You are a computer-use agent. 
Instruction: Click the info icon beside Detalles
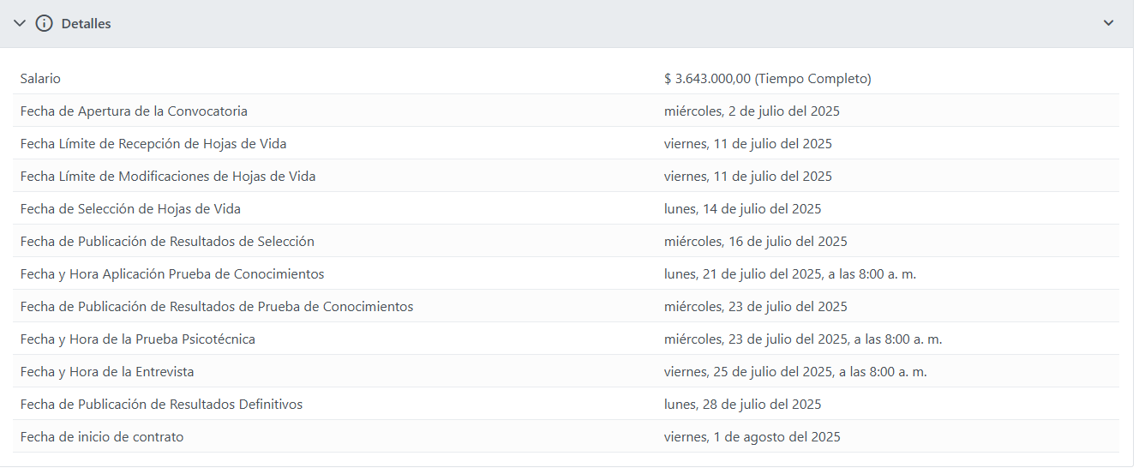pyautogui.click(x=44, y=24)
